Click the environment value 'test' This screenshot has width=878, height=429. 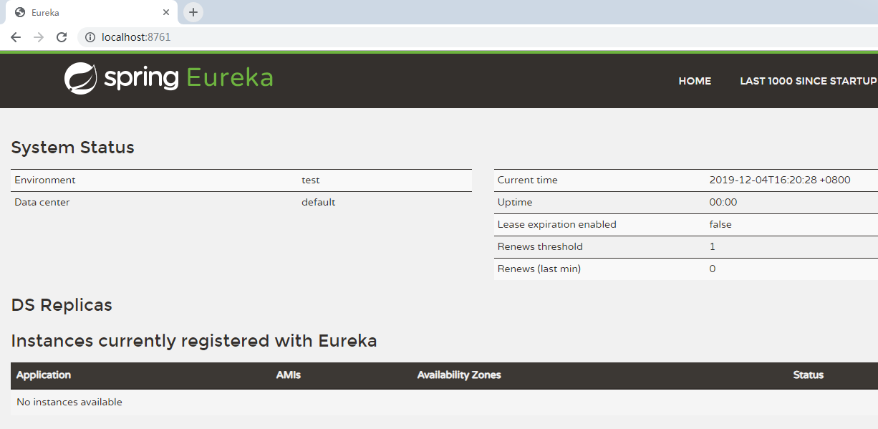(311, 180)
